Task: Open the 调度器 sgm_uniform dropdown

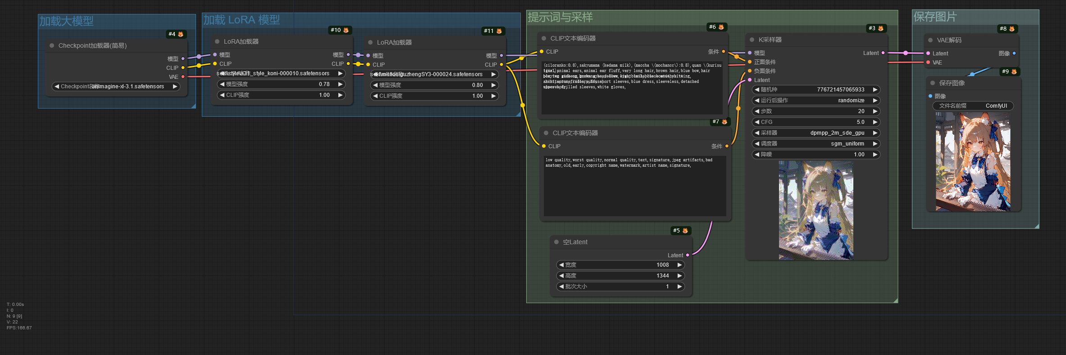Action: pyautogui.click(x=815, y=144)
